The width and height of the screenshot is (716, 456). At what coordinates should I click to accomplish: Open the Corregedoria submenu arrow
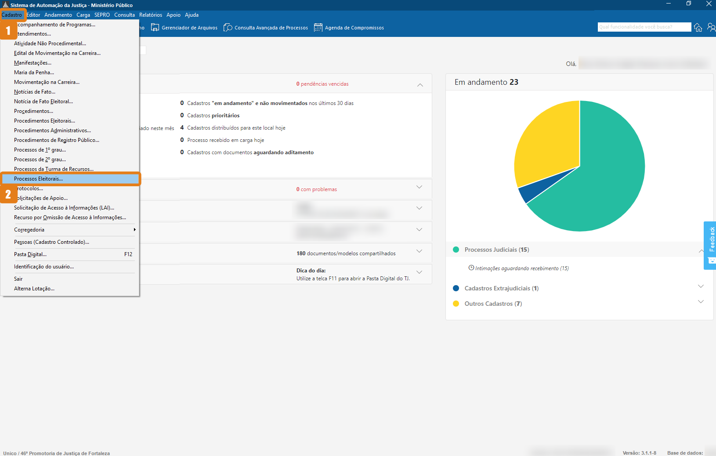(134, 230)
